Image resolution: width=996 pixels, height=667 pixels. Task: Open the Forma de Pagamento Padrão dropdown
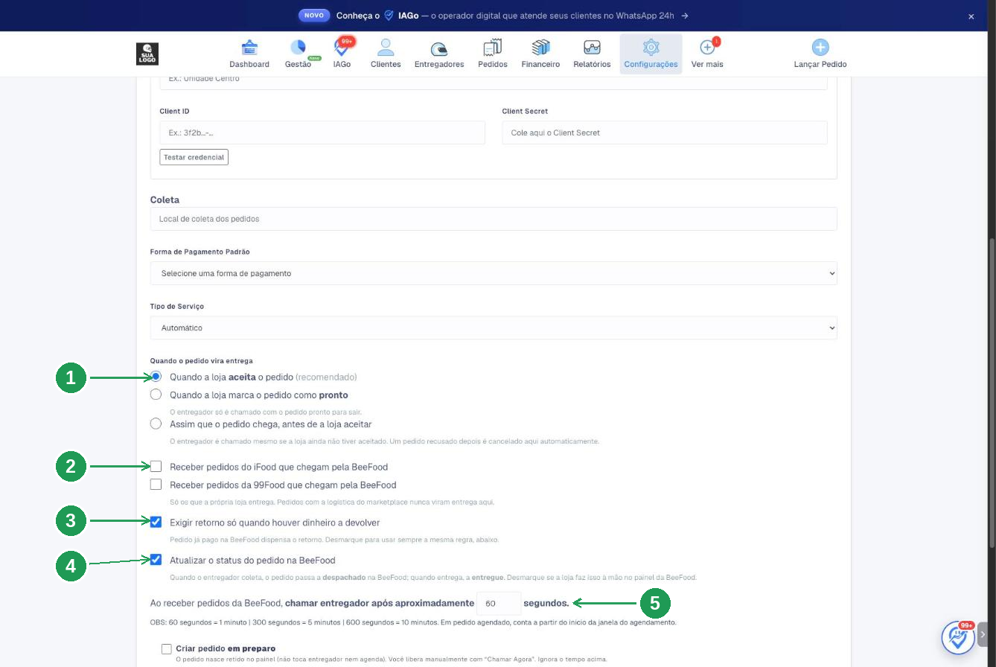coord(494,273)
